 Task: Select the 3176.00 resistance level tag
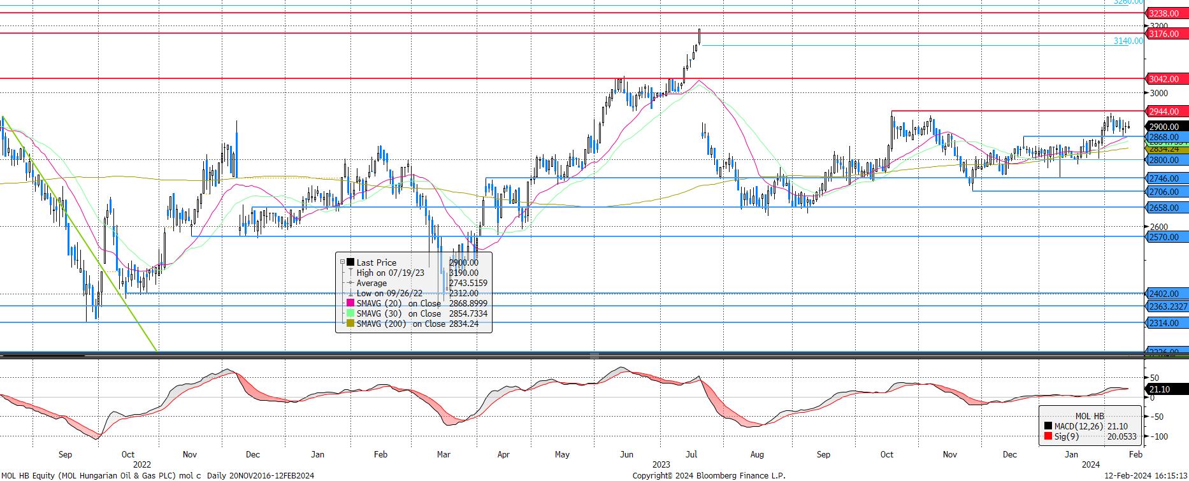point(1163,34)
